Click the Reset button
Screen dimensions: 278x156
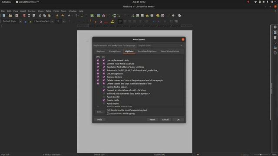point(152,120)
